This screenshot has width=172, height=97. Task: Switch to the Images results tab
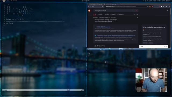[100, 15]
